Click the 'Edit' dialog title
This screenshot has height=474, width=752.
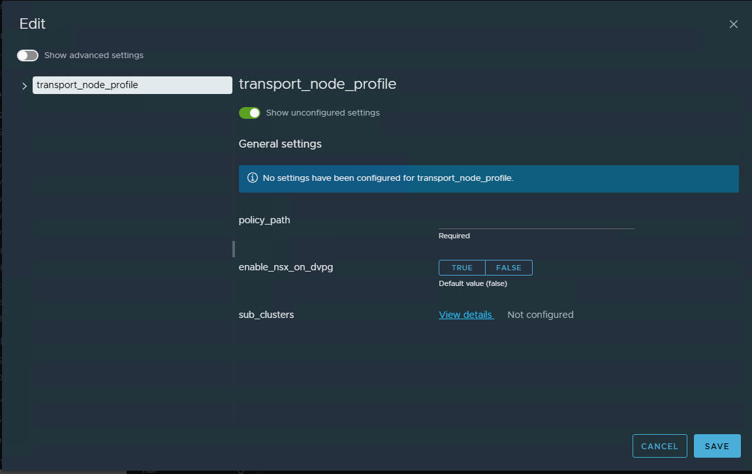(x=32, y=24)
